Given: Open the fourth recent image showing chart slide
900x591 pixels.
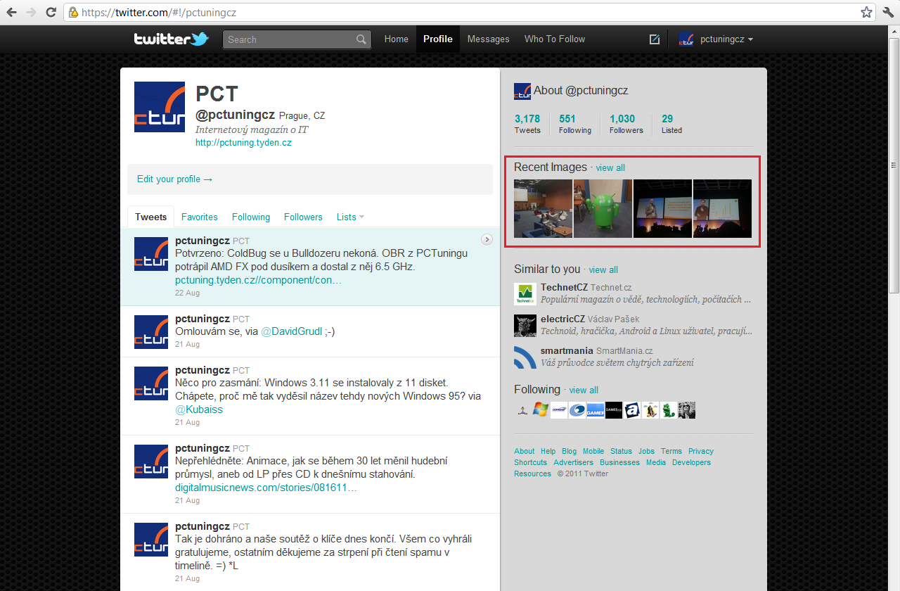Looking at the screenshot, I should [722, 208].
